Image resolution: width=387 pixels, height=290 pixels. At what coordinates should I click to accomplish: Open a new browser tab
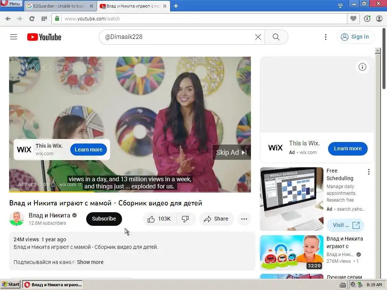pyautogui.click(x=176, y=6)
